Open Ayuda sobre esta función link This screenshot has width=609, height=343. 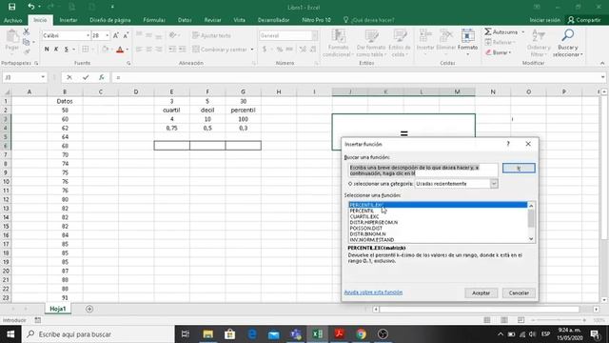click(373, 293)
